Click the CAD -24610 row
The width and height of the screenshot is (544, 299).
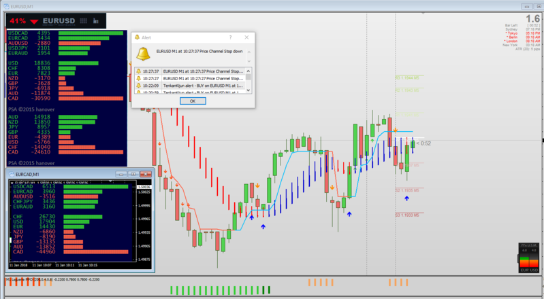click(65, 152)
